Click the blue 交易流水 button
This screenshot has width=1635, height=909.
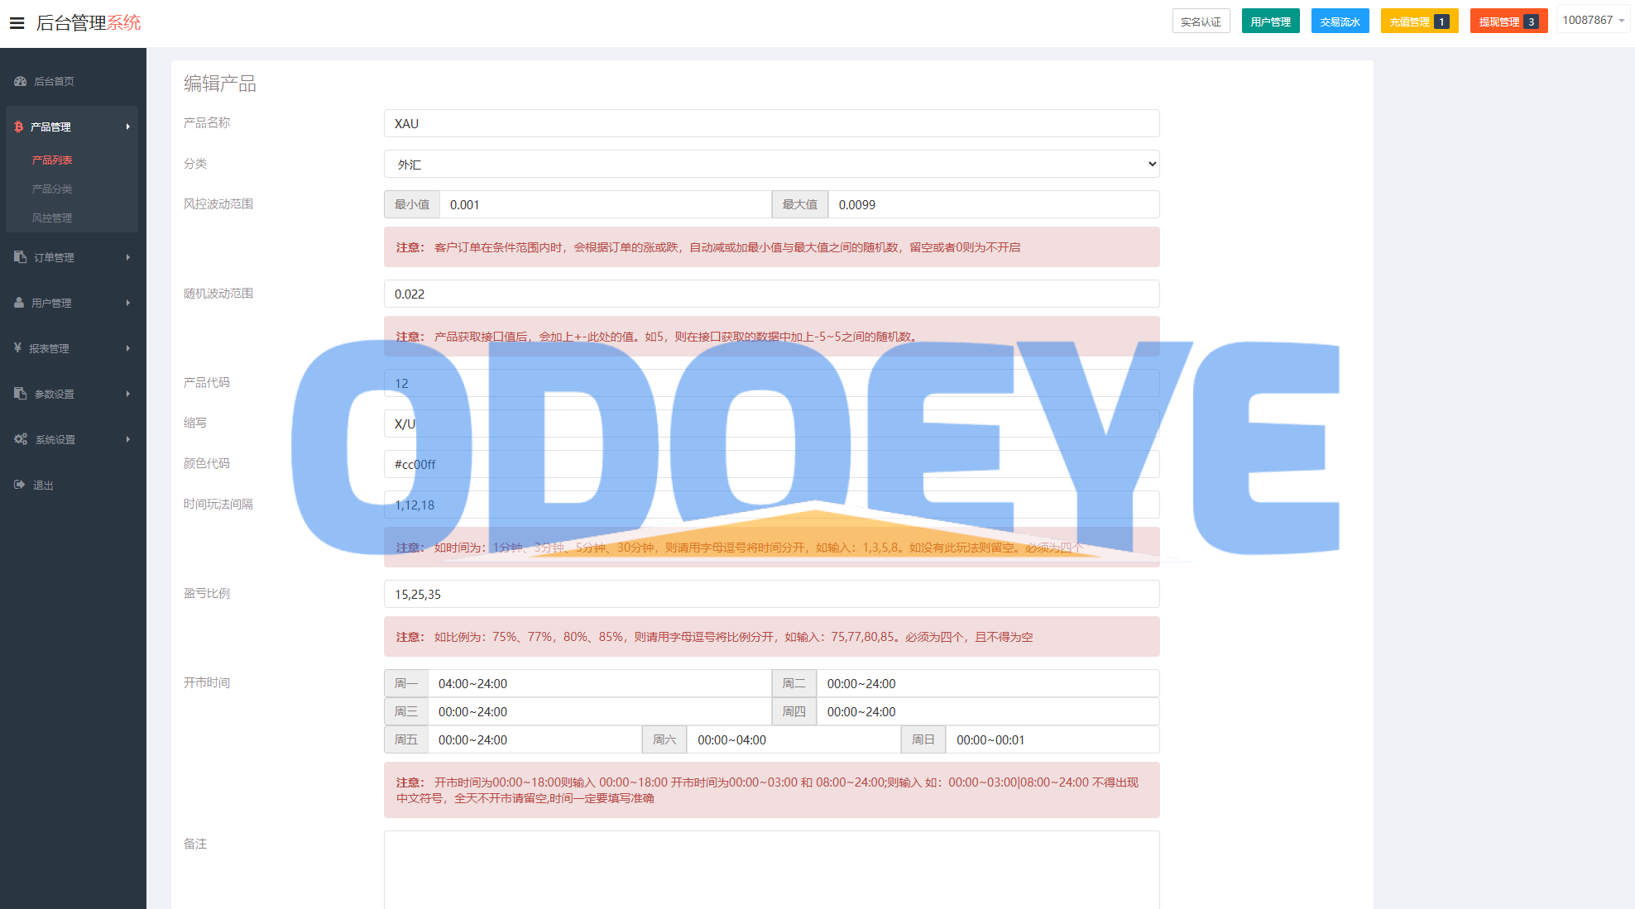(x=1340, y=22)
